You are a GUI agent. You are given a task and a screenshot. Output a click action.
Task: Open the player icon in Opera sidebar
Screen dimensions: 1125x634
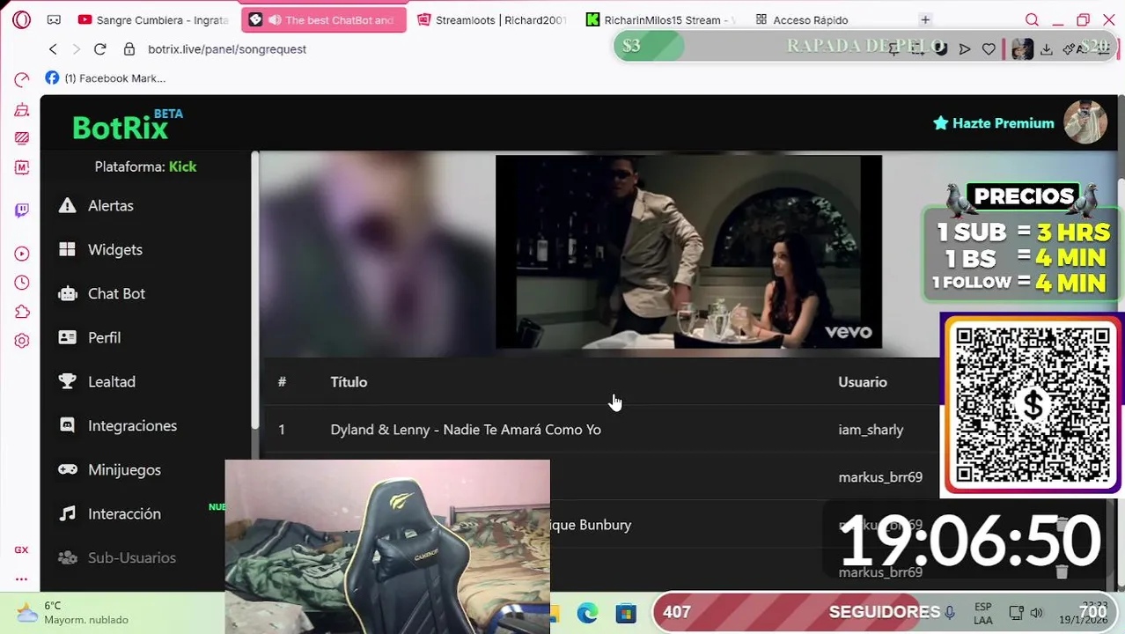(21, 254)
